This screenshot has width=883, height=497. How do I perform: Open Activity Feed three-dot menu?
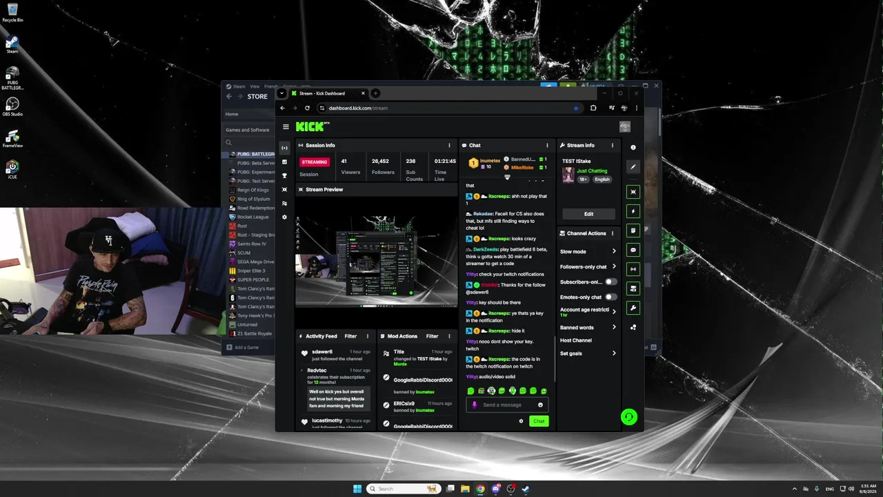(x=367, y=336)
